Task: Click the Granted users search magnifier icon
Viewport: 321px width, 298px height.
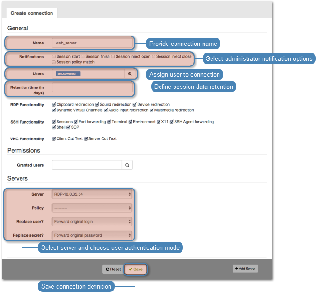Action: point(127,165)
